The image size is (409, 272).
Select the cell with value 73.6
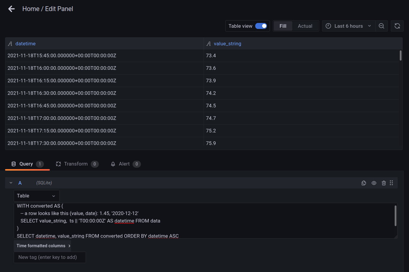(301, 68)
